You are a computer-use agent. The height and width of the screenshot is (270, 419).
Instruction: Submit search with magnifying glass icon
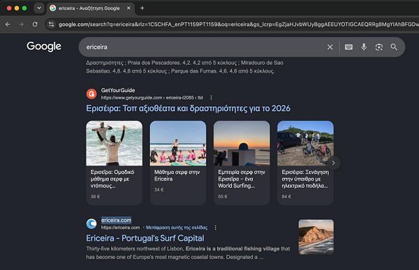coord(394,47)
